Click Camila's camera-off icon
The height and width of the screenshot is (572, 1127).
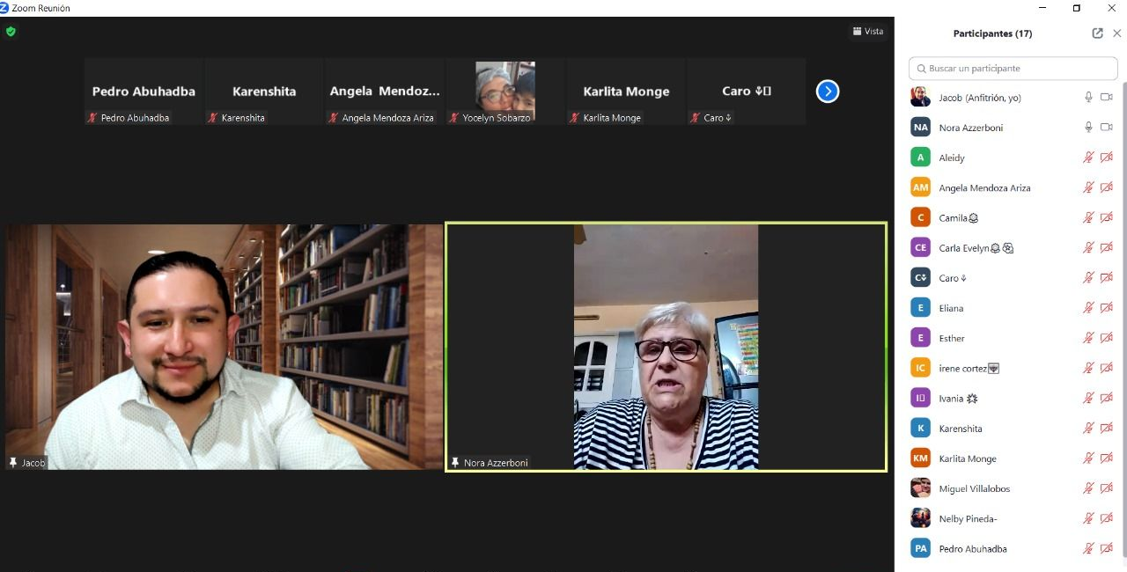click(1107, 217)
